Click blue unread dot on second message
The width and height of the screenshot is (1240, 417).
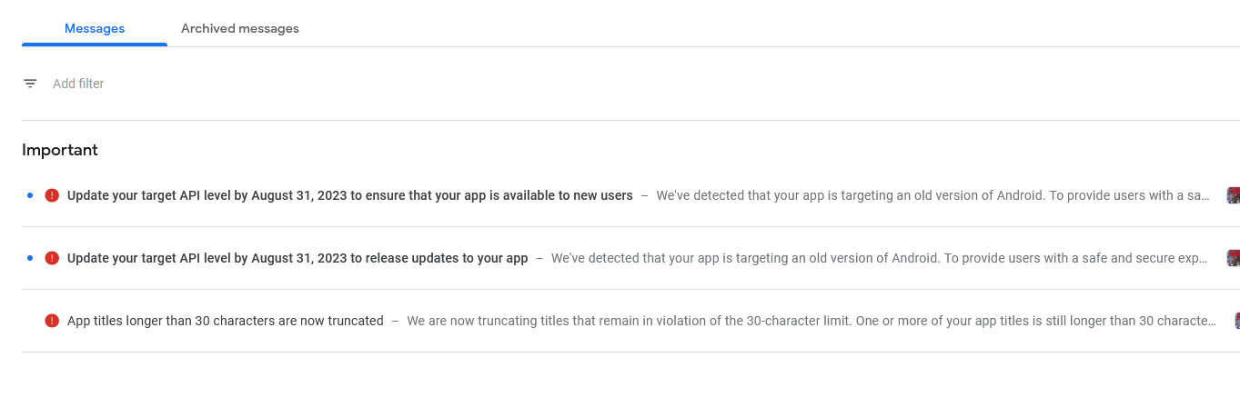click(x=30, y=258)
